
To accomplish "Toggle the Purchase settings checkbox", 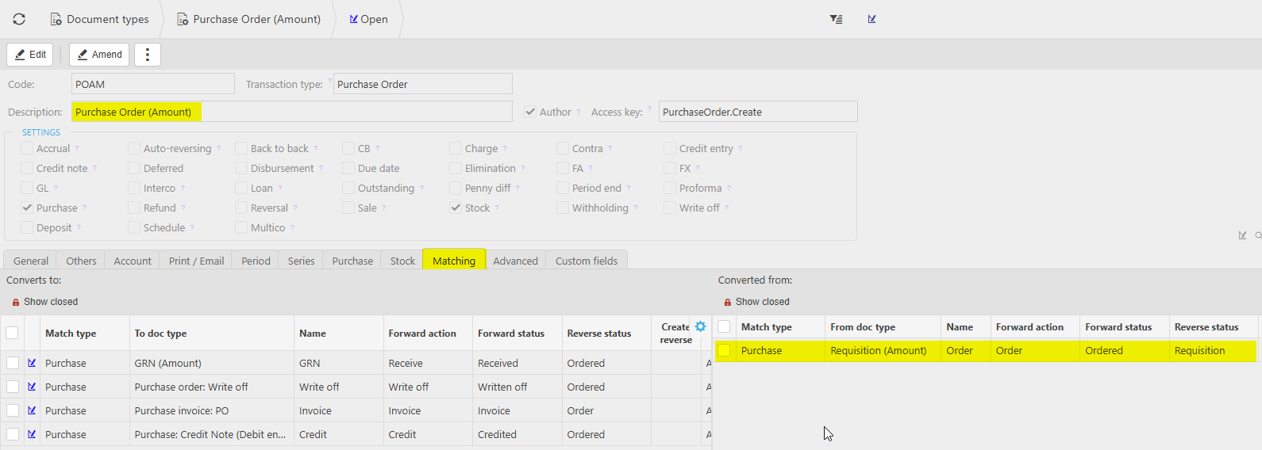I will click(x=28, y=208).
